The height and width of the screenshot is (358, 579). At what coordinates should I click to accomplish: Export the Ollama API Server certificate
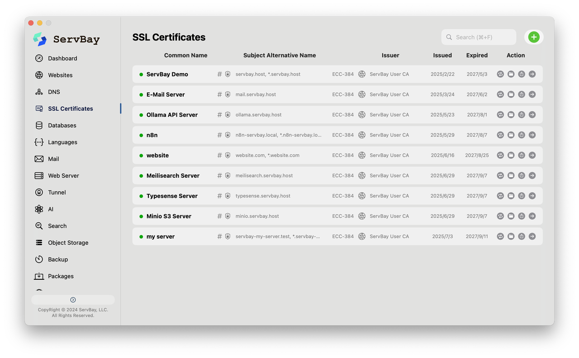pyautogui.click(x=522, y=115)
